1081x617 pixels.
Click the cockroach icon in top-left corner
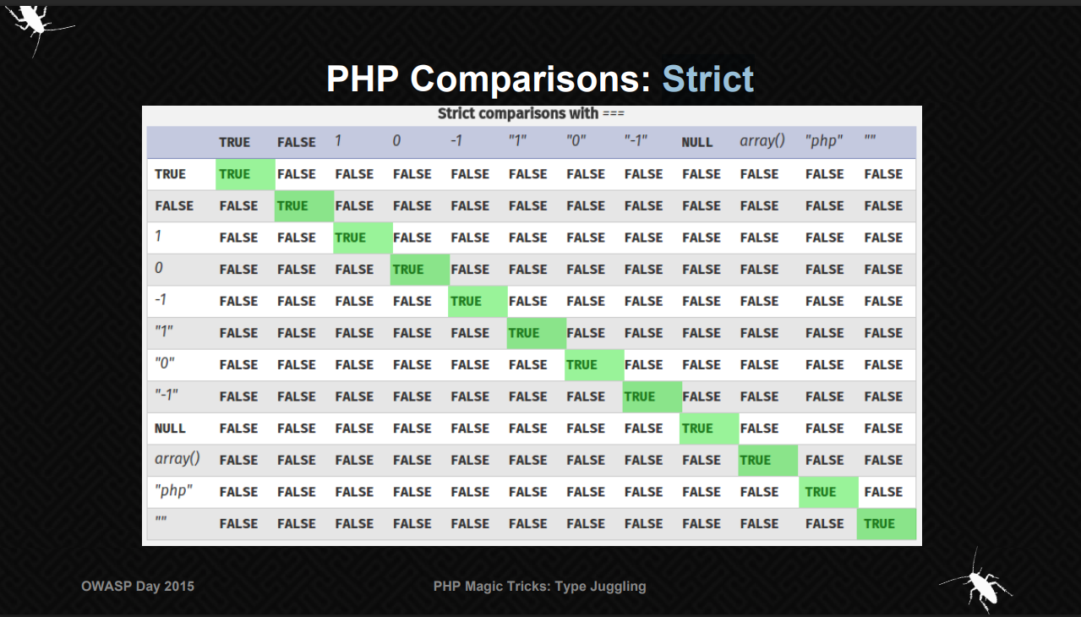[x=34, y=24]
